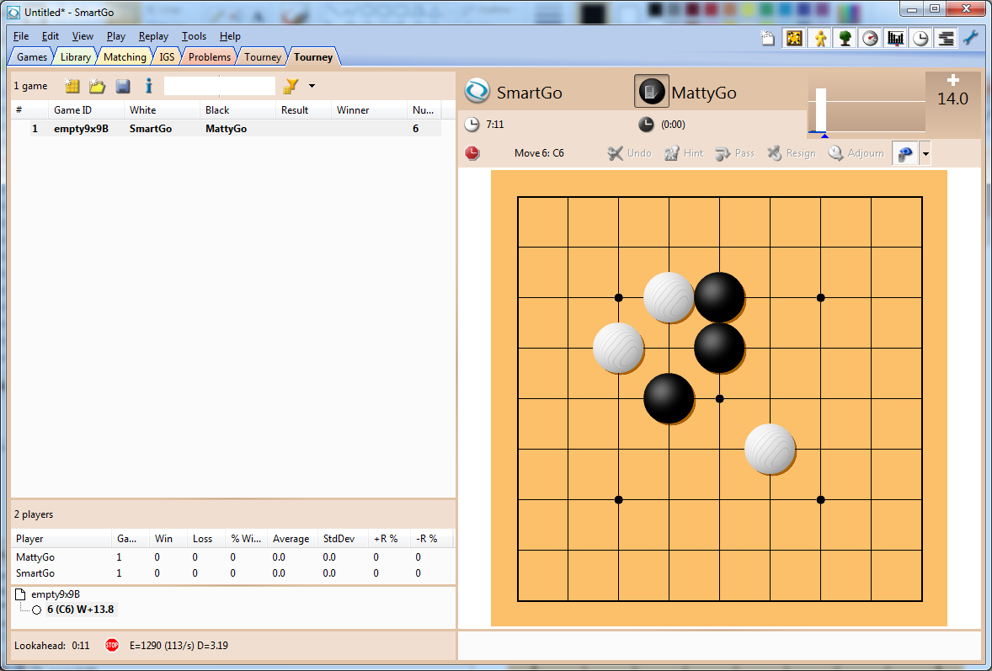Create a new document from toolbar icon
This screenshot has width=992, height=671.
click(767, 39)
